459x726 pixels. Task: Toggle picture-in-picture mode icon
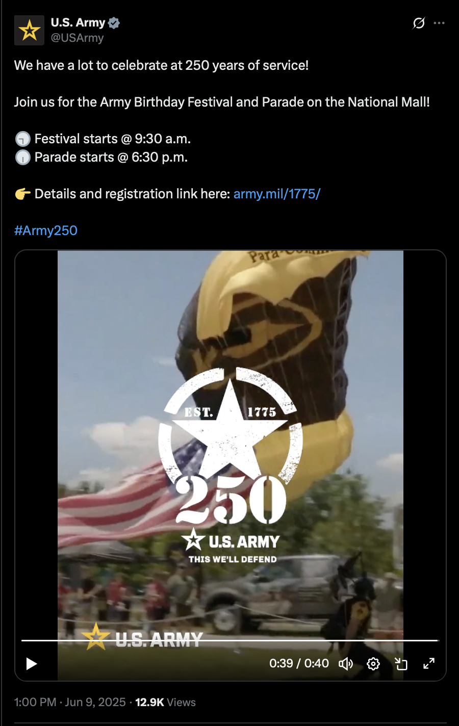click(401, 663)
